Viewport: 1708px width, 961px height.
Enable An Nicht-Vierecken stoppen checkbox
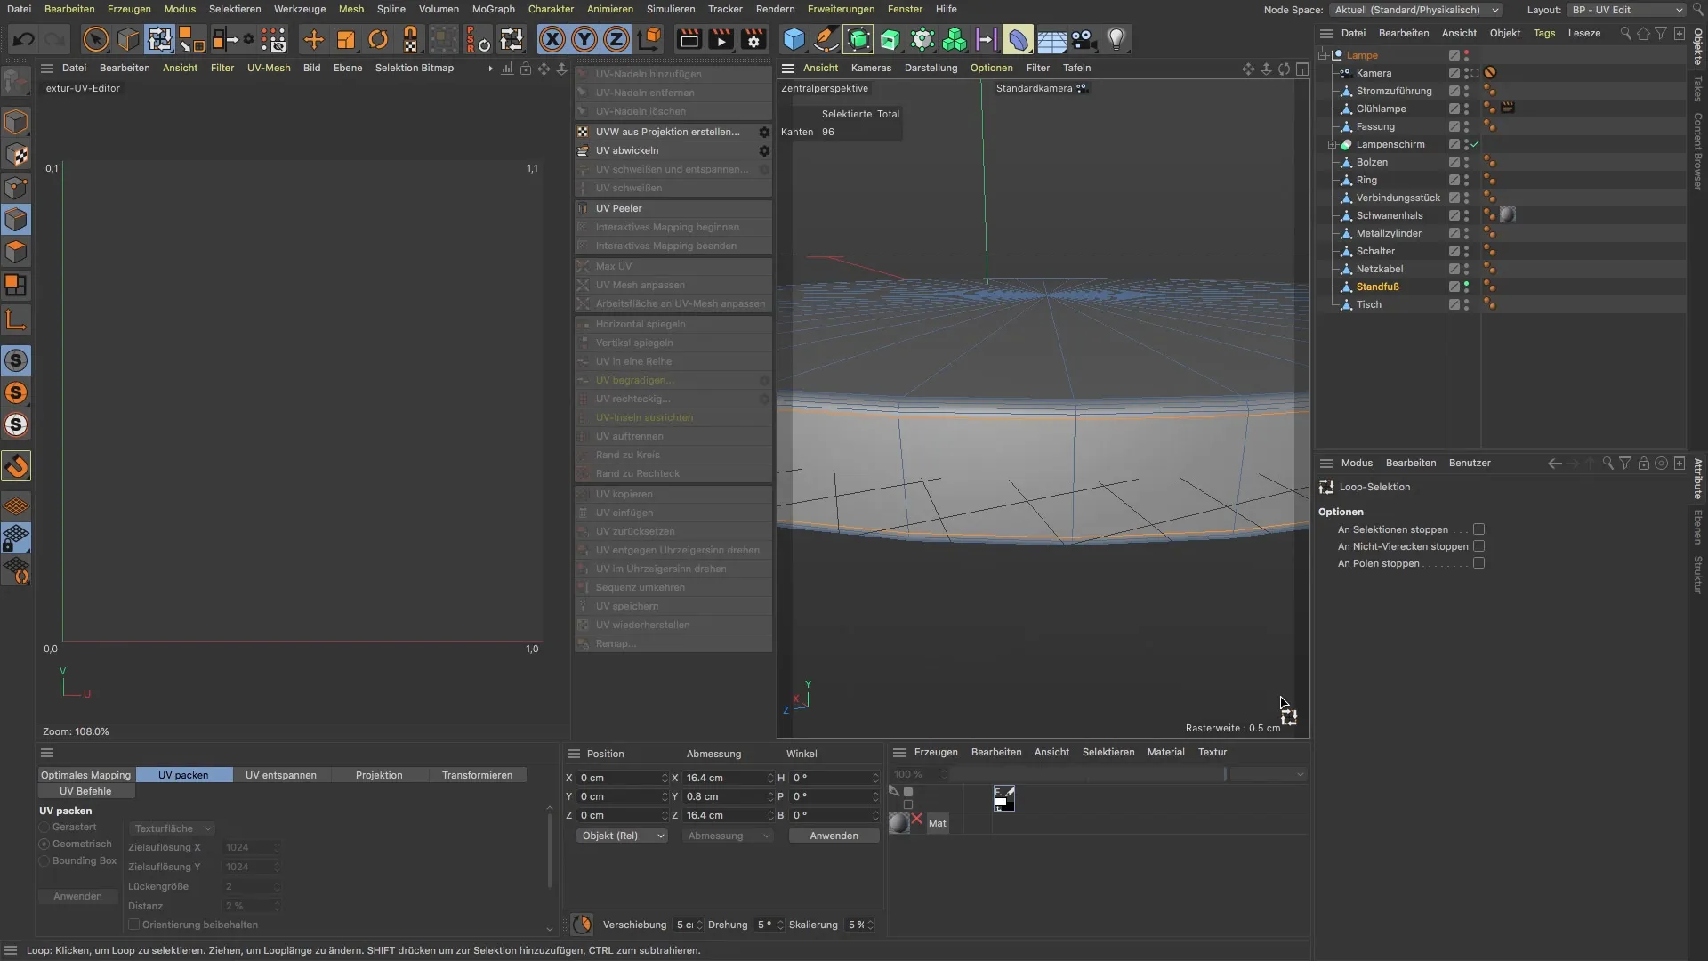point(1478,546)
